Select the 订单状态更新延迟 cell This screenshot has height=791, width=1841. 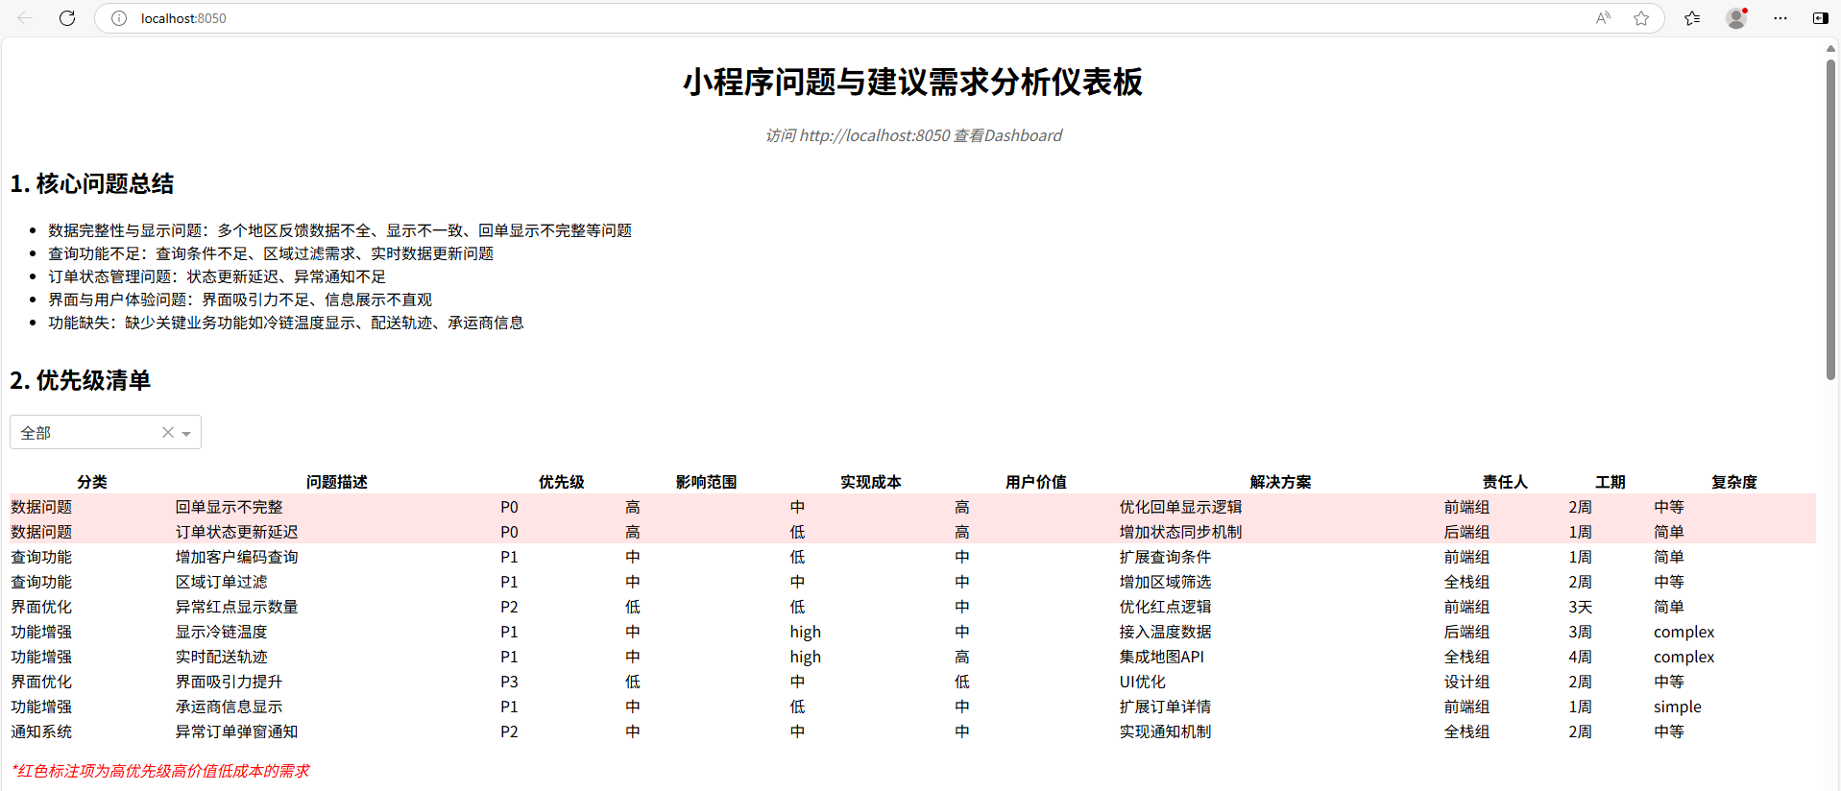tap(336, 532)
